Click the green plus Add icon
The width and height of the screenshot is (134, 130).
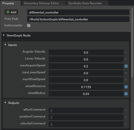[8, 12]
